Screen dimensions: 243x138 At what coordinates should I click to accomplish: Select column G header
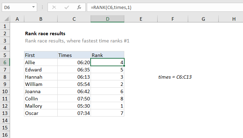(x=203, y=19)
